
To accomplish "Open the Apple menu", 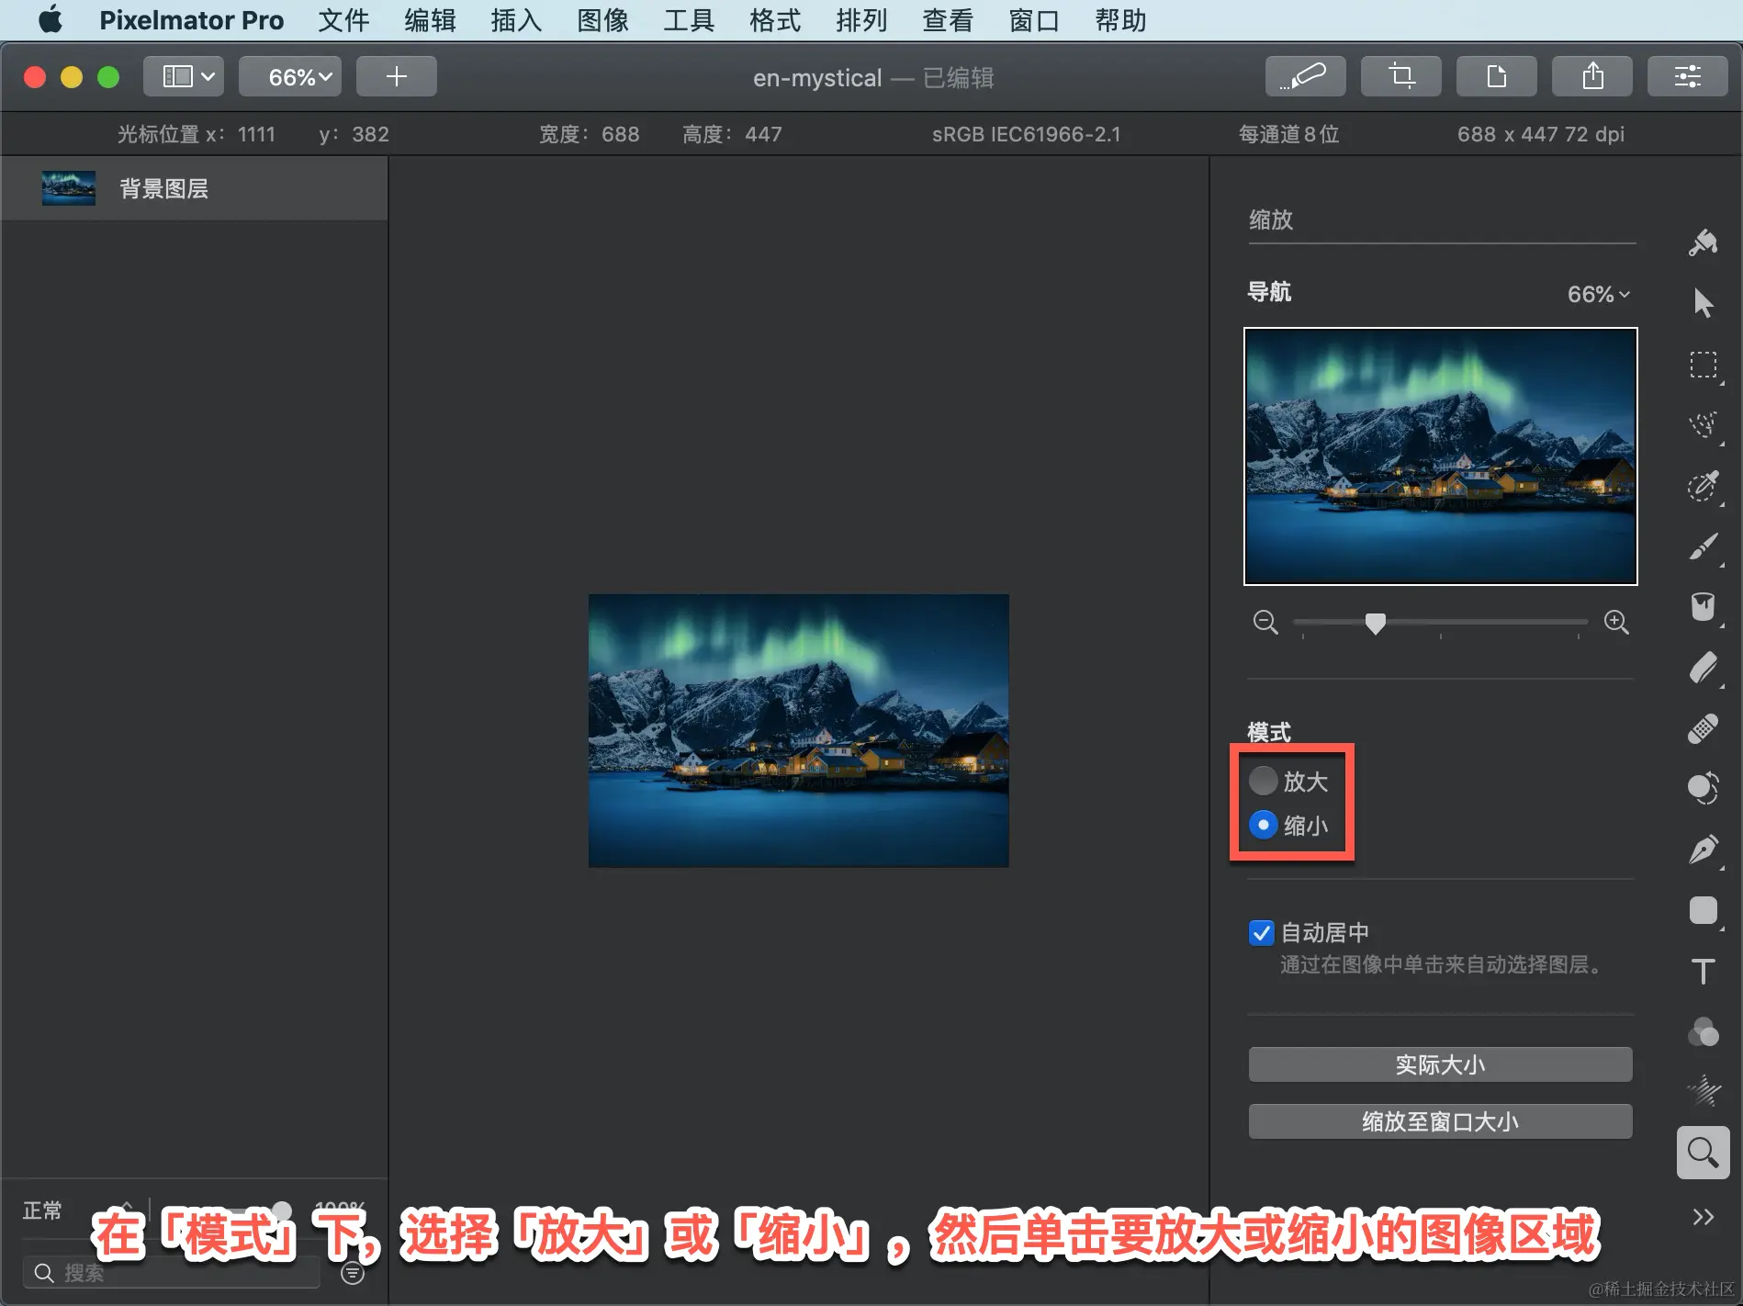I will click(51, 19).
